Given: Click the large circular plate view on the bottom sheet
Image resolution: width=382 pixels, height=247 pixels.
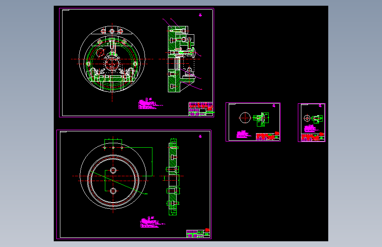Looking at the screenshot, I should [x=113, y=176].
